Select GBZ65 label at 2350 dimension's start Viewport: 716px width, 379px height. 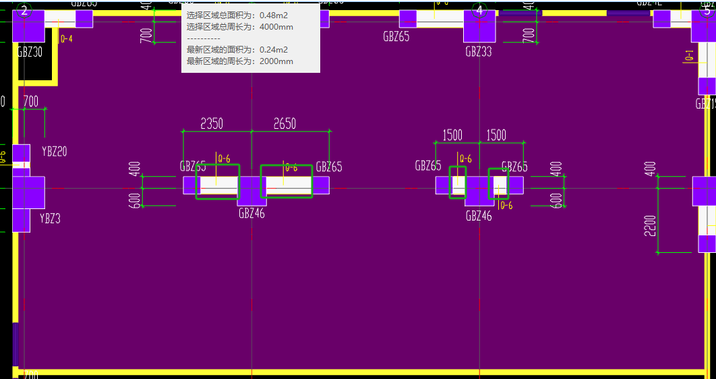pos(193,166)
